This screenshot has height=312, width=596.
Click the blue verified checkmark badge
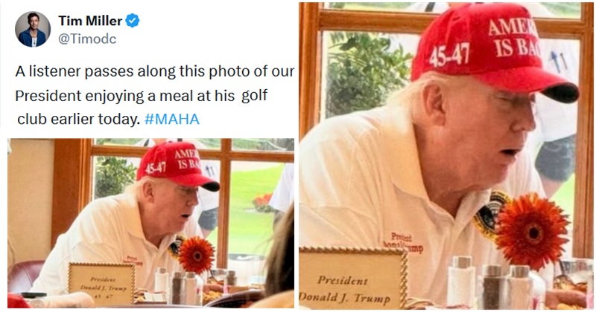pos(133,21)
